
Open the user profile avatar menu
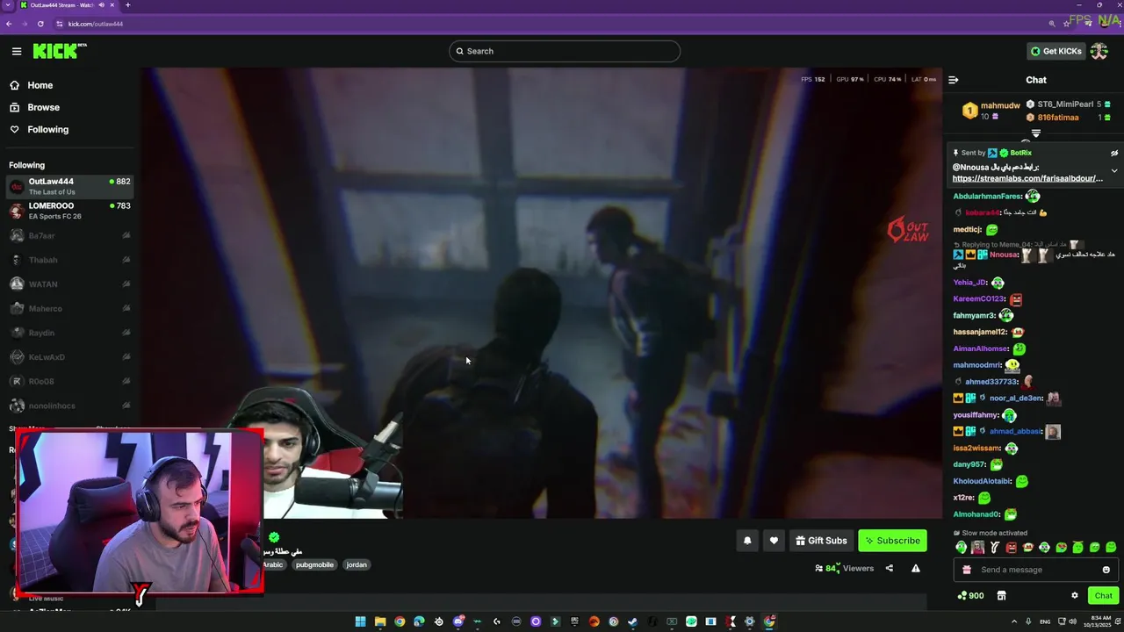pos(1099,51)
